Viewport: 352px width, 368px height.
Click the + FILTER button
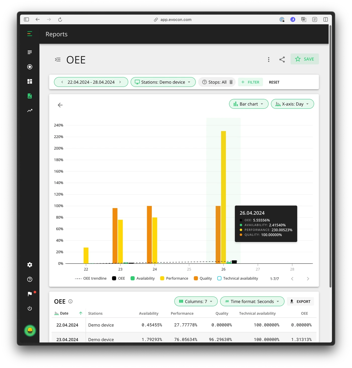(250, 82)
